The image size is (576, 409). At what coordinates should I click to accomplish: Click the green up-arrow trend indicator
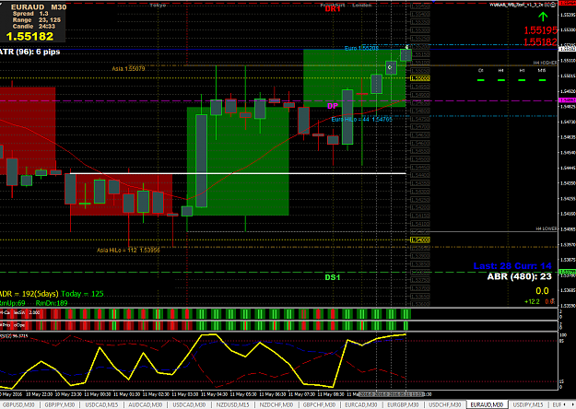(x=543, y=17)
